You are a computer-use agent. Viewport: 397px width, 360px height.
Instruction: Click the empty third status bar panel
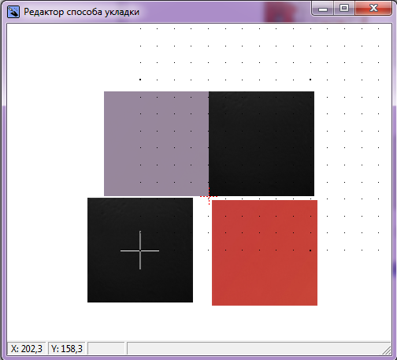tap(106, 348)
